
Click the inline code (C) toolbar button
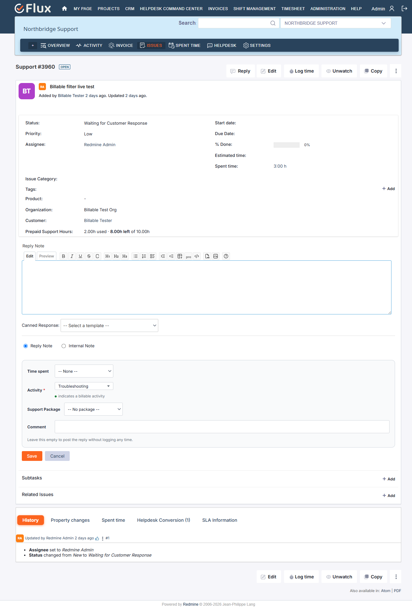point(97,256)
